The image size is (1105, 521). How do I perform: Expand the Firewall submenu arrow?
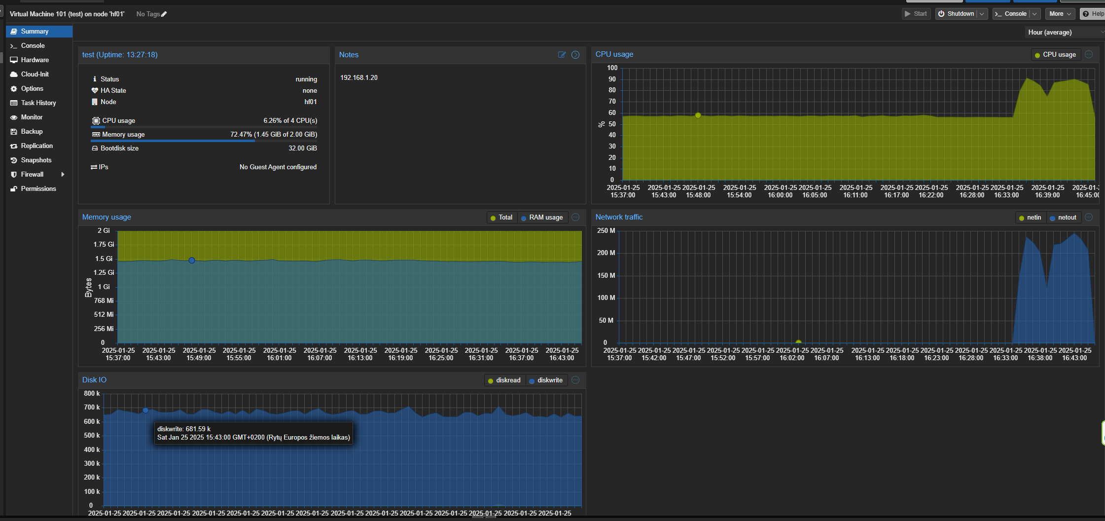click(63, 175)
